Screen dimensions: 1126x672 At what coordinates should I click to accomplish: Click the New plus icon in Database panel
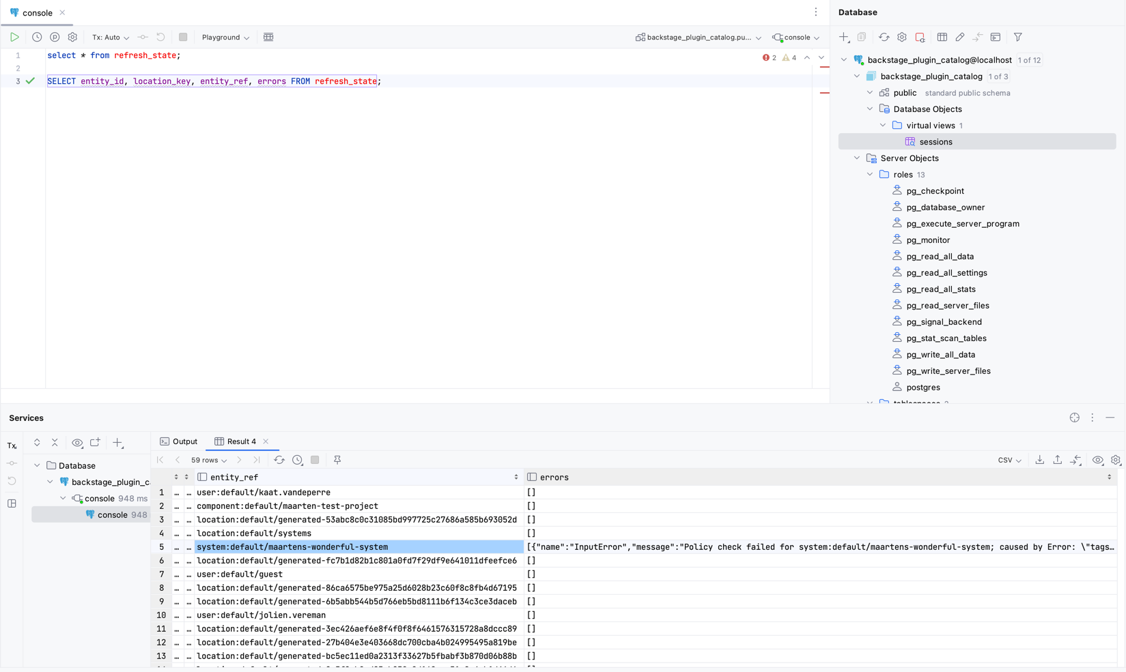point(844,38)
